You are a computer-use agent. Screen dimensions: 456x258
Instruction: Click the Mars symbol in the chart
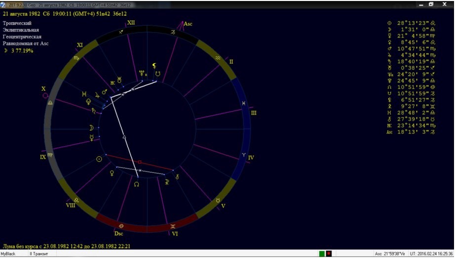click(x=104, y=91)
